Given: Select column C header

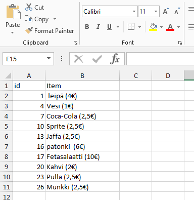Looking at the screenshot, I should (136, 75).
